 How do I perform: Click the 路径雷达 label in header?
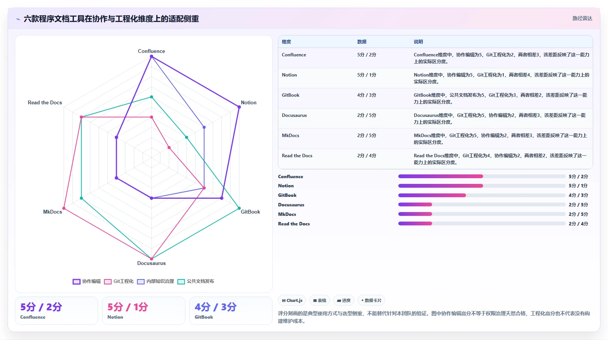pos(582,18)
